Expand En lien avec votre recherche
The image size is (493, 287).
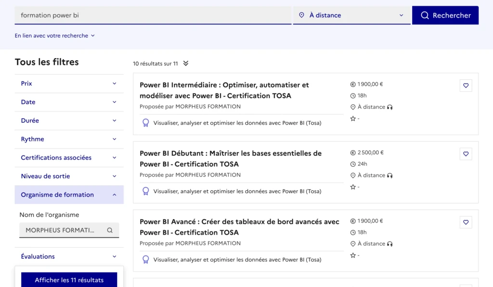(x=54, y=36)
